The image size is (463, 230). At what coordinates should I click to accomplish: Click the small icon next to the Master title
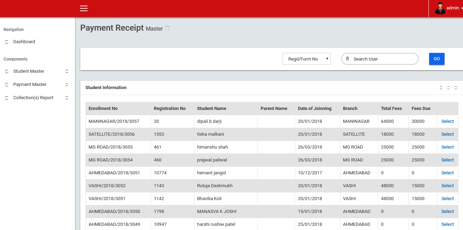pyautogui.click(x=167, y=28)
